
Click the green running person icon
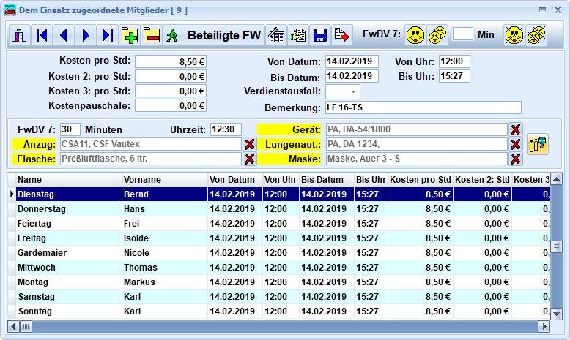pyautogui.click(x=172, y=34)
